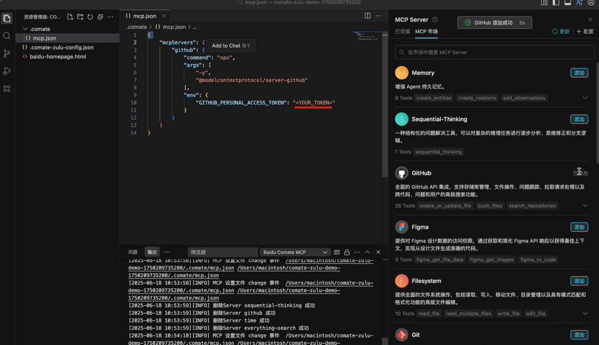Click the New Folder icon in explorer header
The width and height of the screenshot is (599, 345).
click(x=80, y=17)
